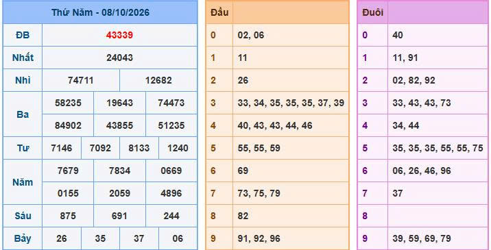Click third prize number 51235
This screenshot has height=250, width=491.
click(x=171, y=125)
